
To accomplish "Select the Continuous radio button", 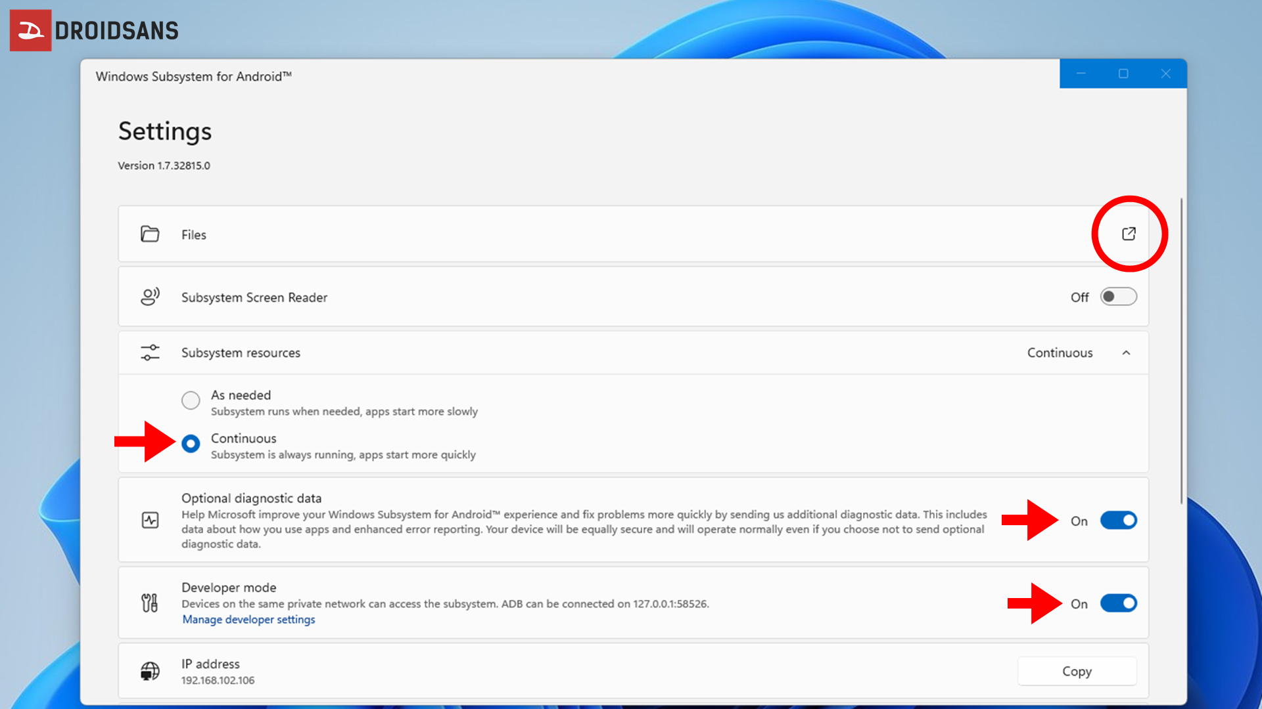I will 191,444.
